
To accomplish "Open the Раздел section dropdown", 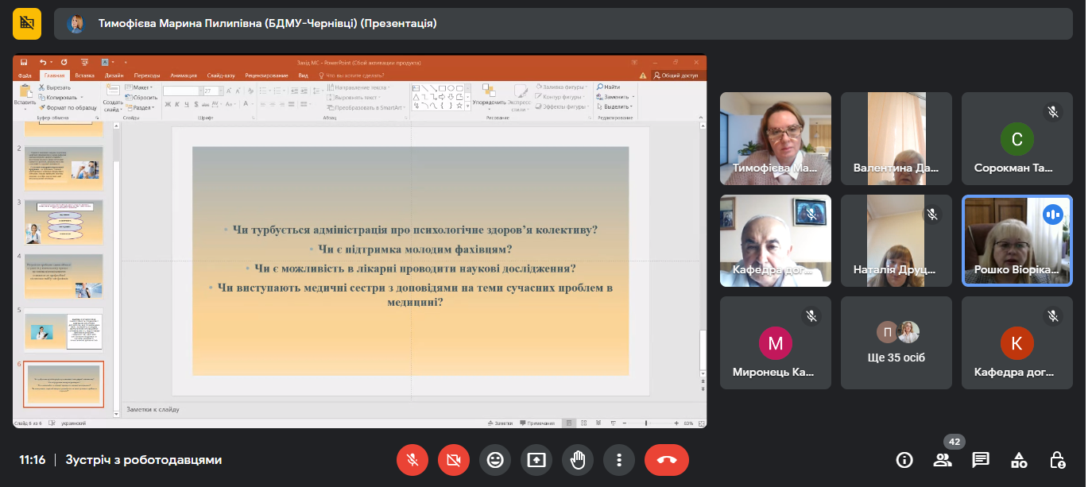I will point(140,107).
